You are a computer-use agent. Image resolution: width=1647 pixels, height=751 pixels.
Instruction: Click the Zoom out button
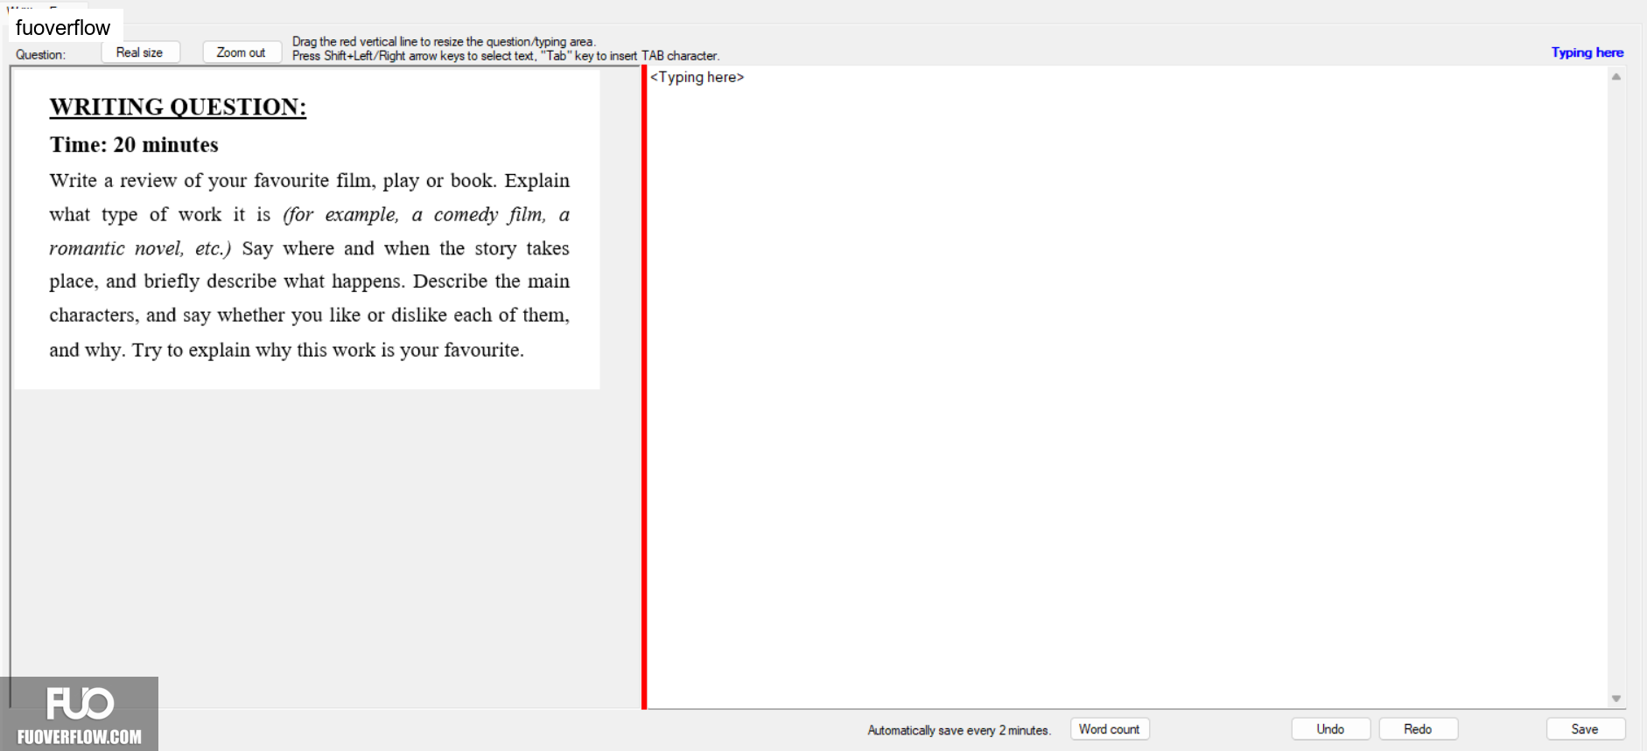click(x=242, y=52)
